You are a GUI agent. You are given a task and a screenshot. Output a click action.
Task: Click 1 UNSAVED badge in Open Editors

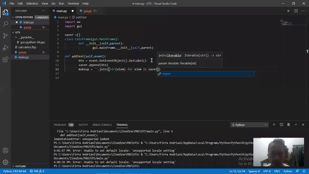(42, 17)
